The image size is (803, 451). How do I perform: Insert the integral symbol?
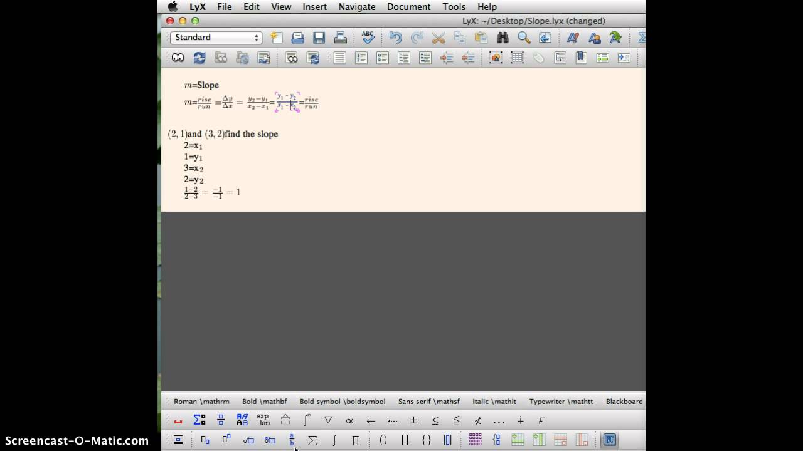click(334, 440)
